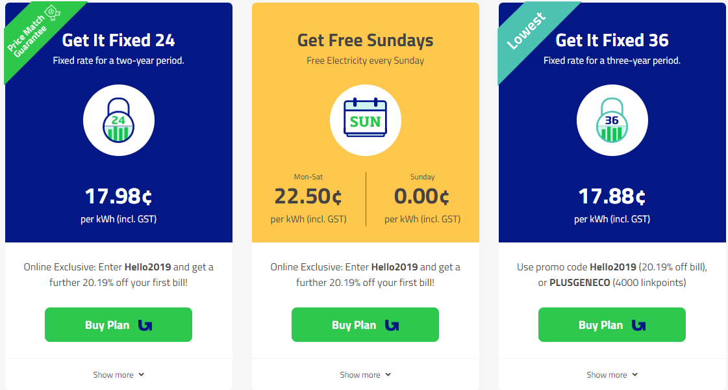Expand Show more under Get It Fixed 36
728x390 pixels.
[x=612, y=374]
